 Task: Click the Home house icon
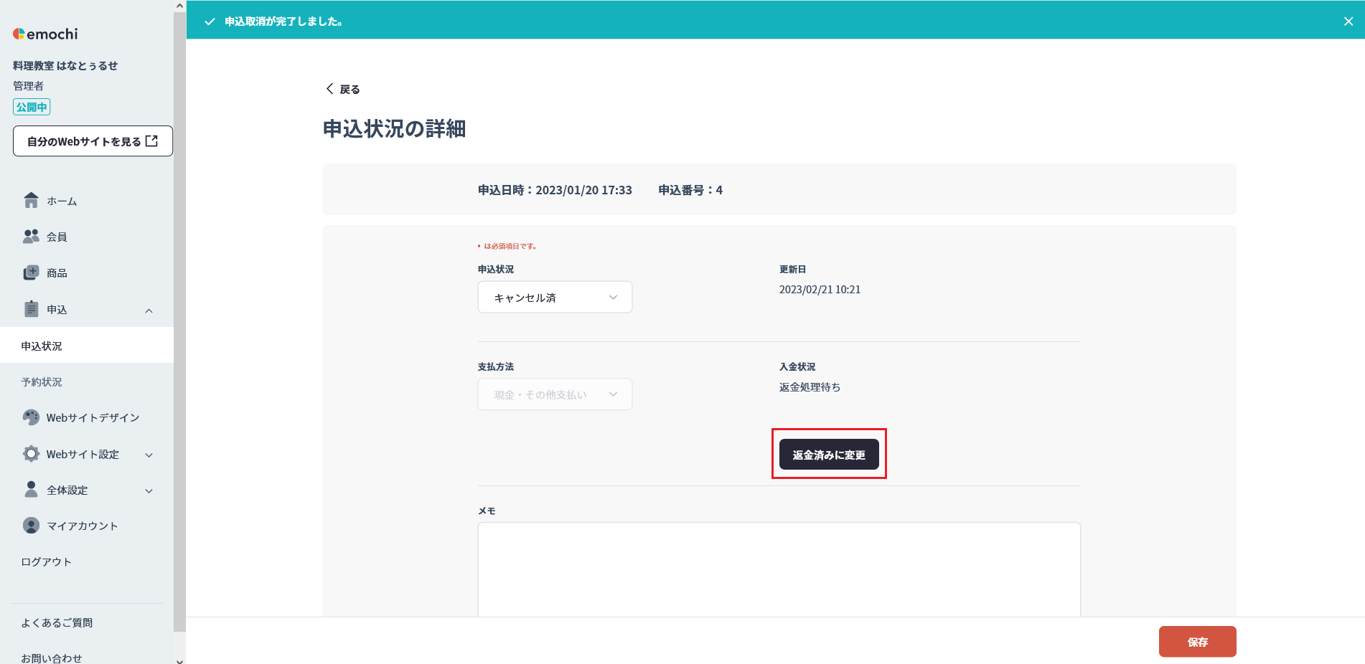[31, 200]
